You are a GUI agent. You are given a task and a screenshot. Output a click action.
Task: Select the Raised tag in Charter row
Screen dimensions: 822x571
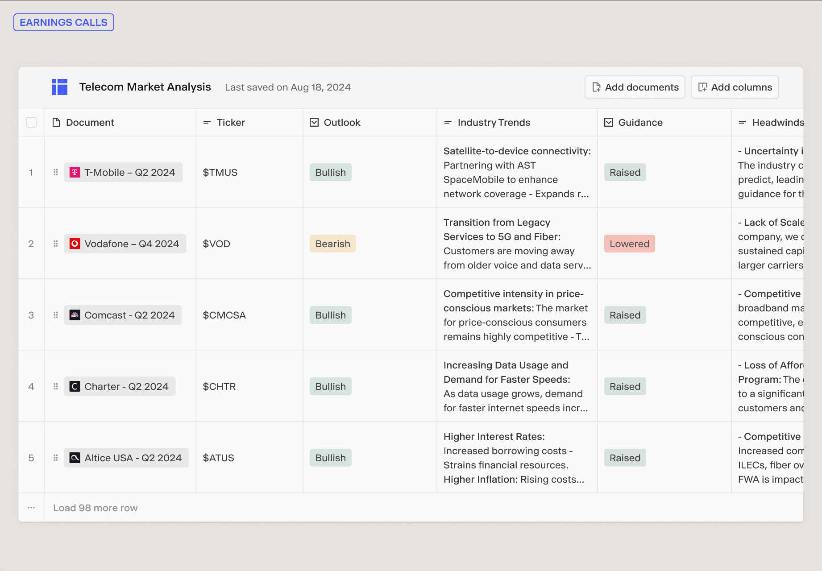click(x=625, y=386)
